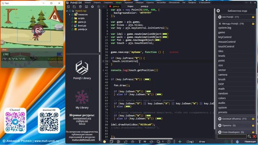Click the green plus icon in bottom bar
The image size is (258, 145).
(x=180, y=141)
